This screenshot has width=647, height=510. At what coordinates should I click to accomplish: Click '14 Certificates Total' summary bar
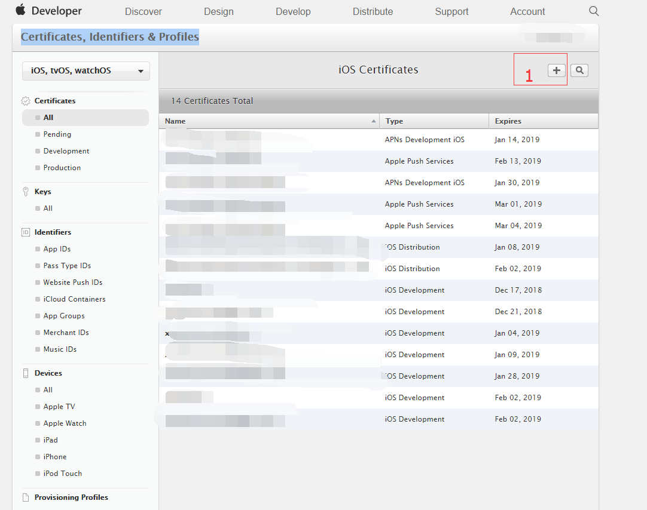point(379,101)
